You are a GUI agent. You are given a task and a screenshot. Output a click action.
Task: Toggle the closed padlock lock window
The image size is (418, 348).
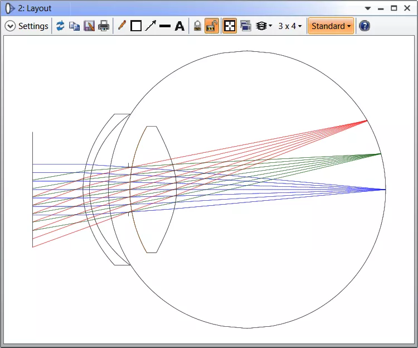click(197, 26)
